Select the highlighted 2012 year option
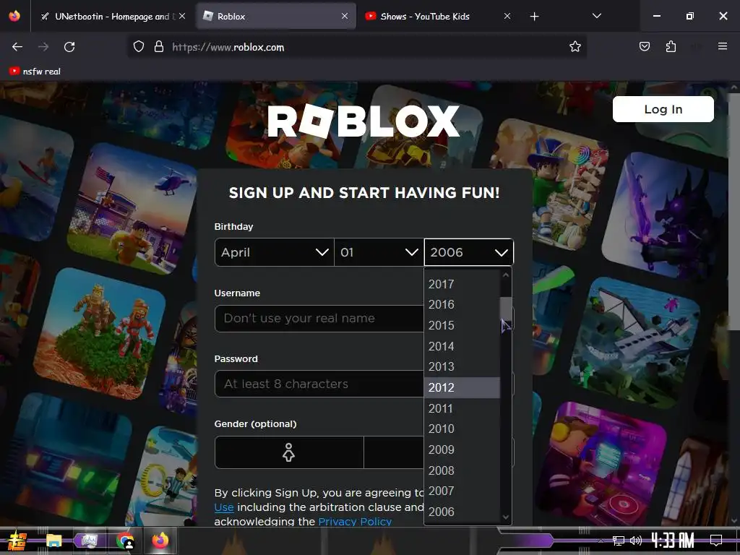Screen dimensions: 740x555 pyautogui.click(x=462, y=387)
